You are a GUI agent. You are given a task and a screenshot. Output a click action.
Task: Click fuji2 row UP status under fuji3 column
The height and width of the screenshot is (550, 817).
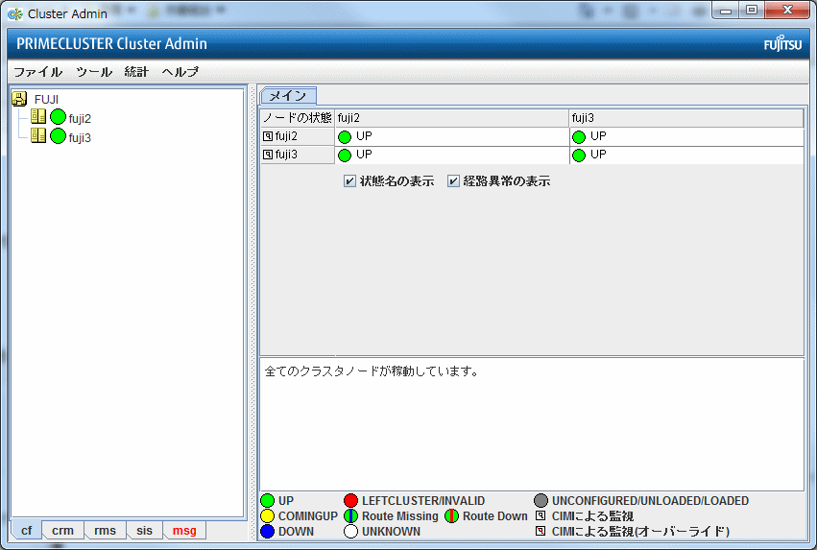686,136
